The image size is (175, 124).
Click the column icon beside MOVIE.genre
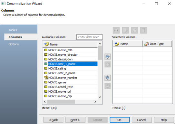click(46, 82)
